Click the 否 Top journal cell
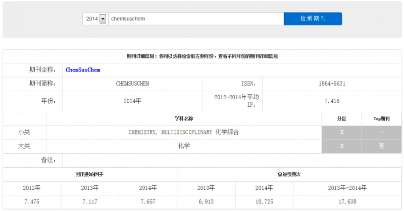This screenshot has width=404, height=211. pos(382,146)
